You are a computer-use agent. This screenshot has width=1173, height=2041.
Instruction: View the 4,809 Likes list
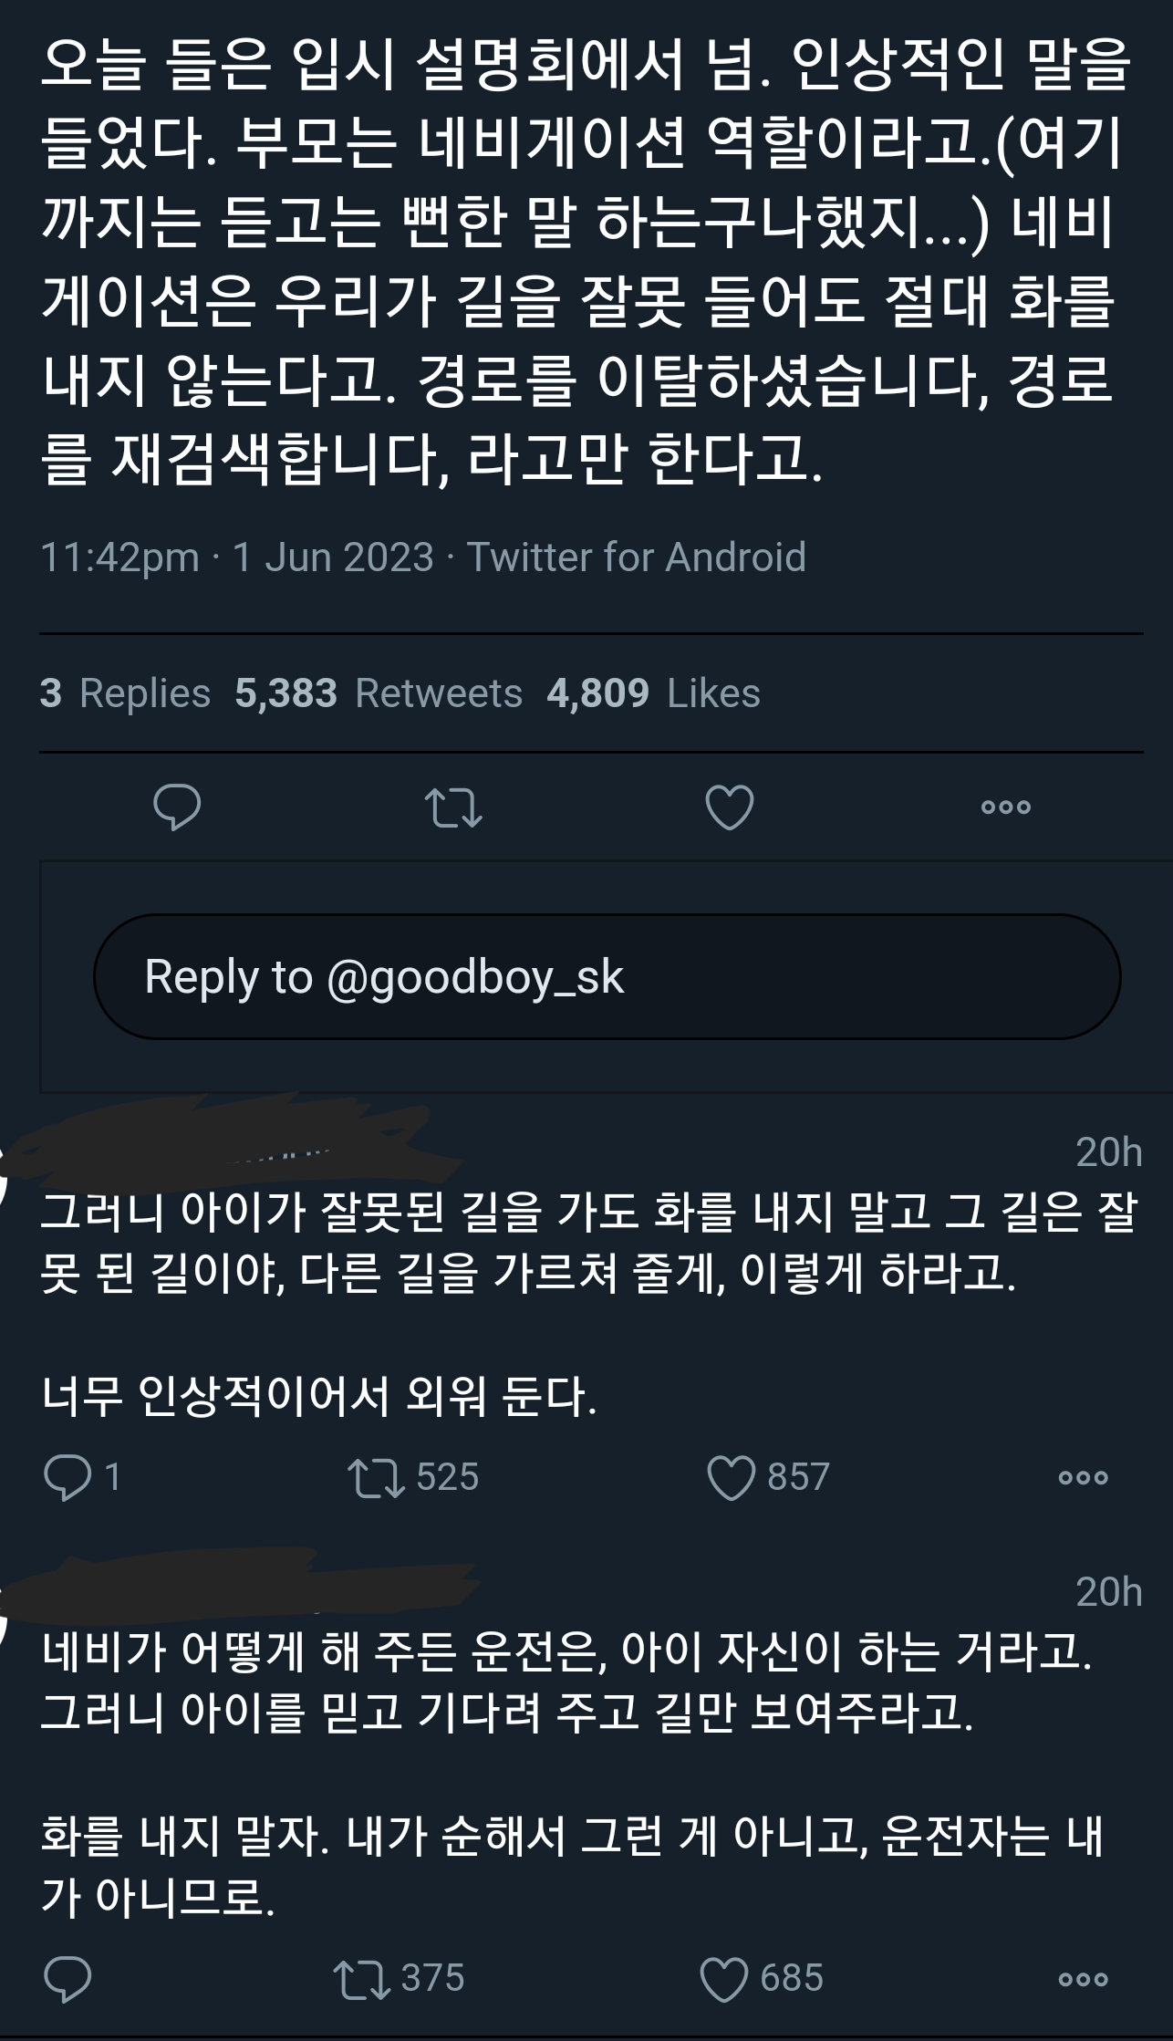coord(653,693)
